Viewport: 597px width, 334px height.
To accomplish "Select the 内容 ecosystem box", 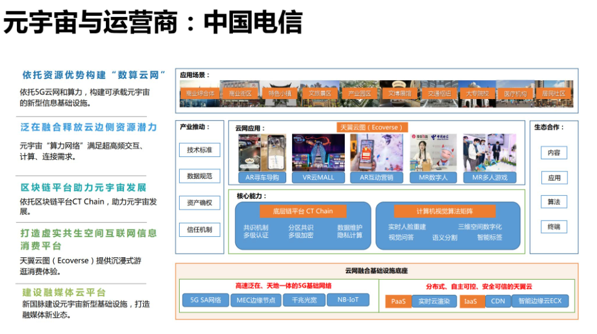I will (554, 153).
